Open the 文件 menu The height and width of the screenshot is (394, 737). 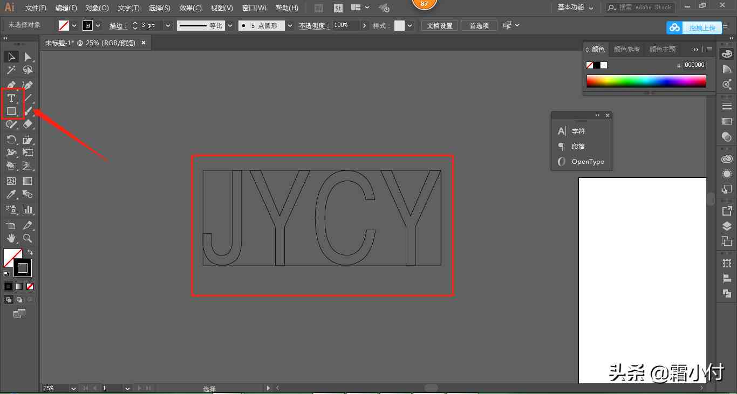pyautogui.click(x=36, y=8)
